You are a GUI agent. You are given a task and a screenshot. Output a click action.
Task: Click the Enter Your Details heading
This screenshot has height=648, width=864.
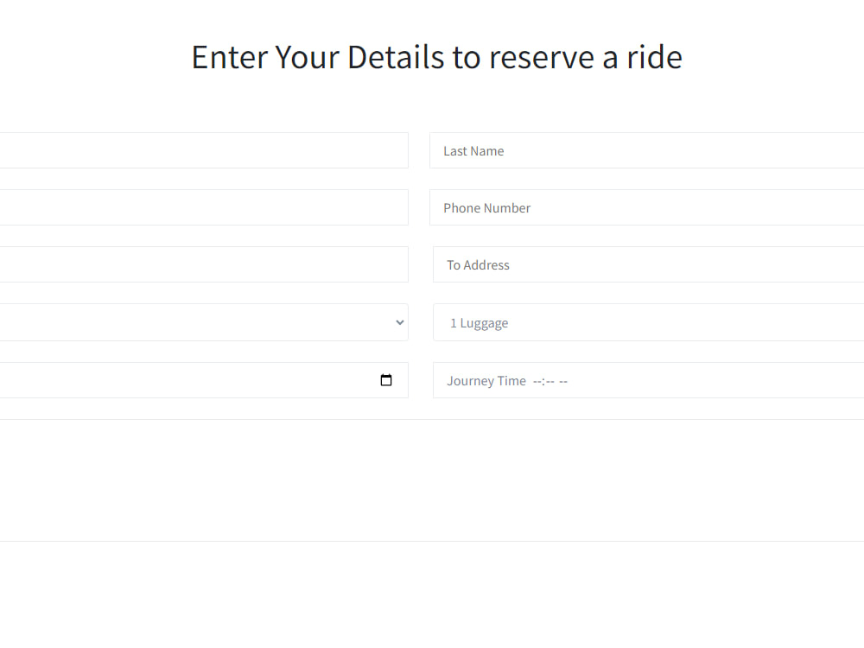pyautogui.click(x=436, y=57)
